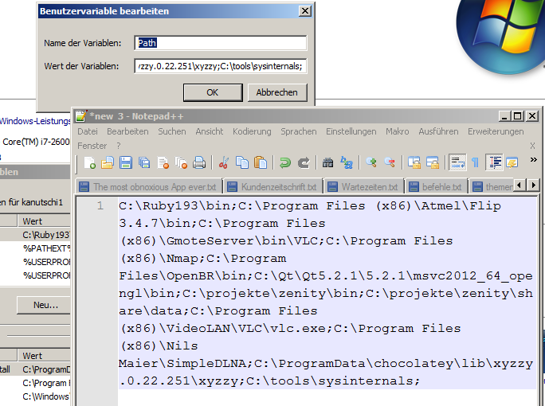Image resolution: width=545 pixels, height=406 pixels.
Task: Switch to The most obnoxious App ever.txt tab
Action: click(150, 187)
